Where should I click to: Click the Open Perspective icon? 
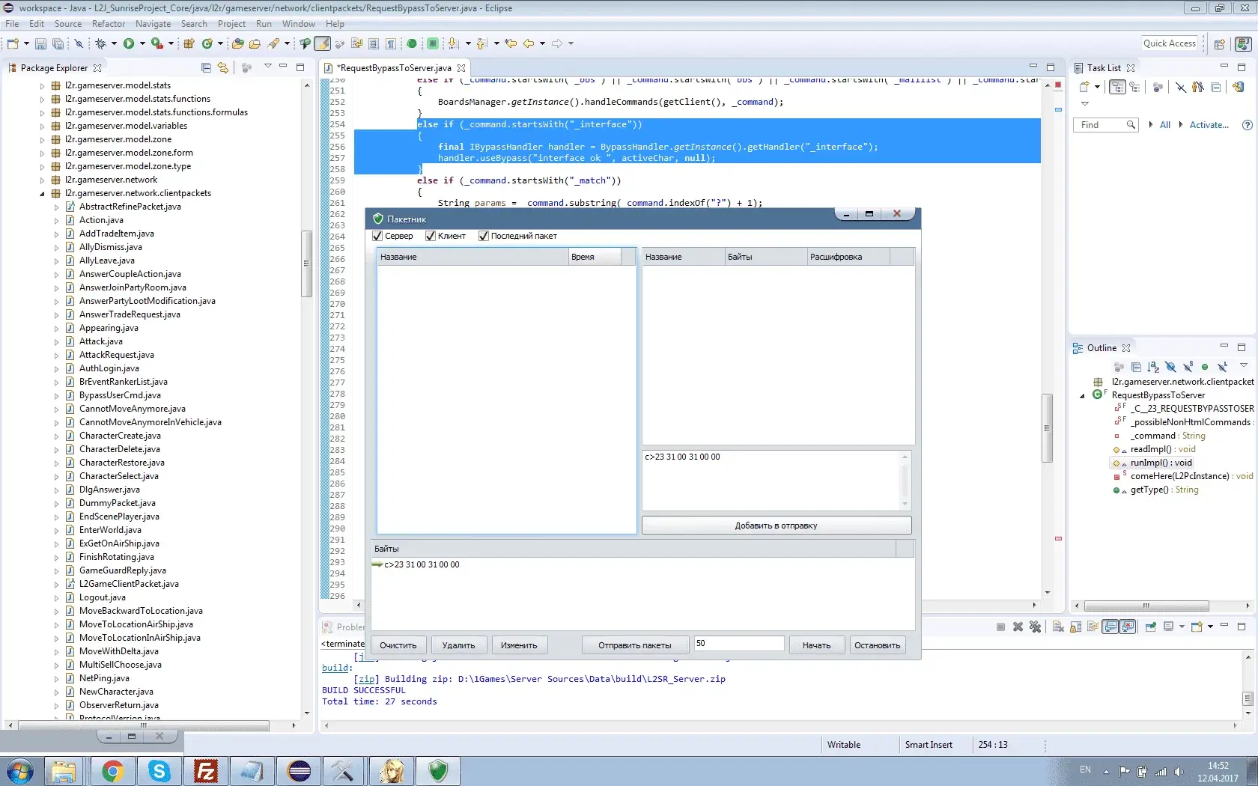[x=1219, y=44]
